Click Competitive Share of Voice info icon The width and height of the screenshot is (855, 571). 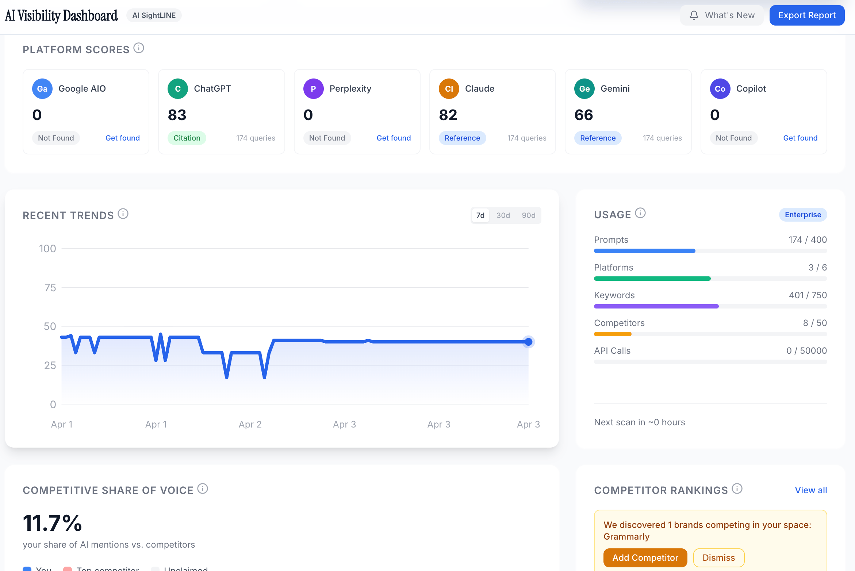pyautogui.click(x=203, y=489)
